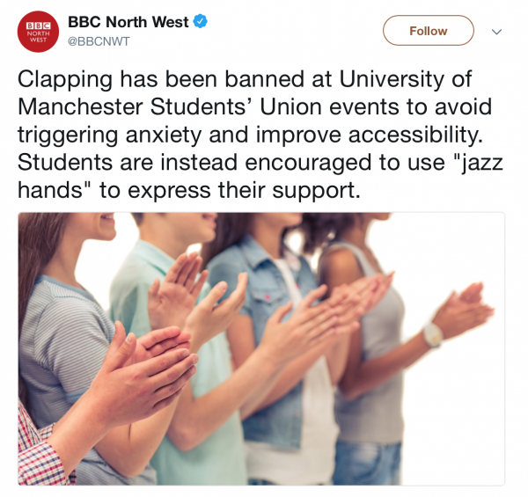Click "NORTH WEST" text inside the avatar

(39, 37)
